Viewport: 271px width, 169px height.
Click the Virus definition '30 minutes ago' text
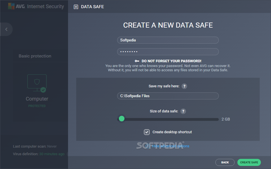point(52,154)
